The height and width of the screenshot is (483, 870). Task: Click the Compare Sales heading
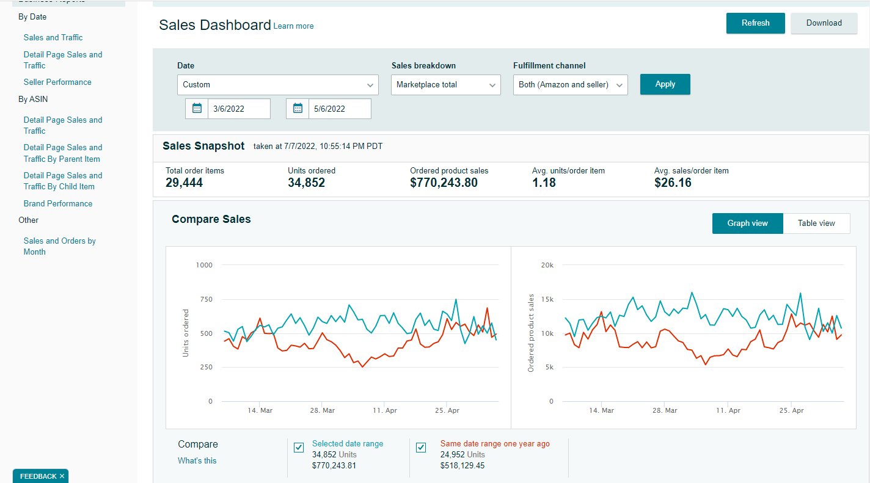coord(211,219)
